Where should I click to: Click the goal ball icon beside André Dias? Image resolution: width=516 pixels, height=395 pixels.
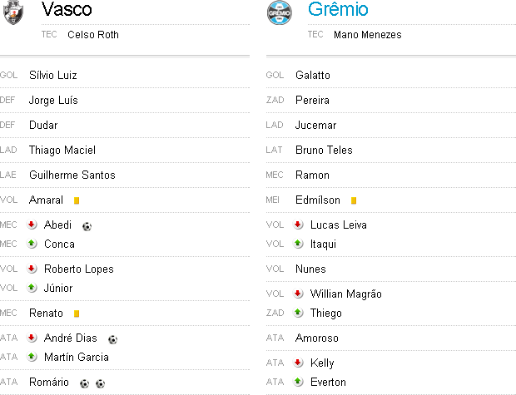[x=112, y=338]
